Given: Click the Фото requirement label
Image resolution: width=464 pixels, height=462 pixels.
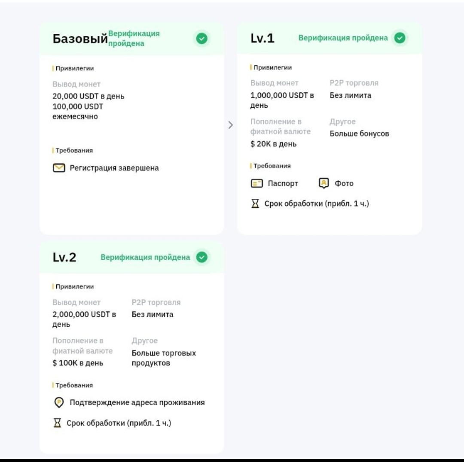Looking at the screenshot, I should click(x=344, y=183).
